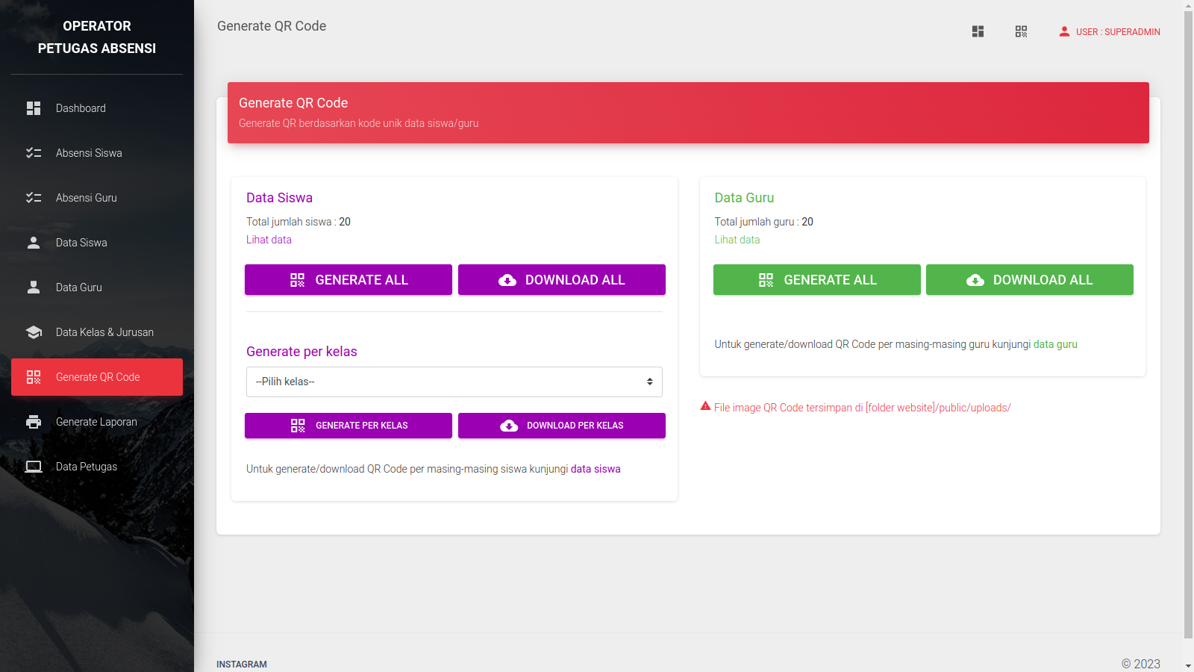The width and height of the screenshot is (1194, 672).
Task: Select the active Generate QR Code menu item
Action: (97, 377)
